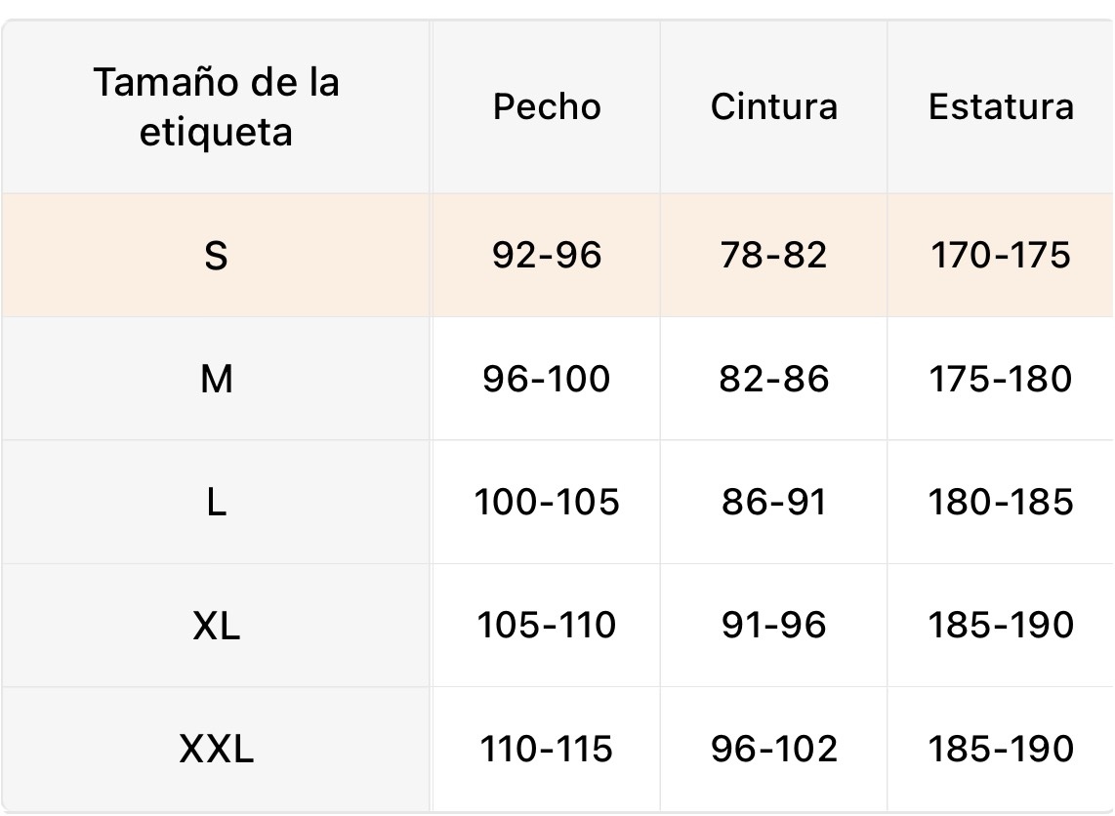Click chest range 100-105

point(547,503)
